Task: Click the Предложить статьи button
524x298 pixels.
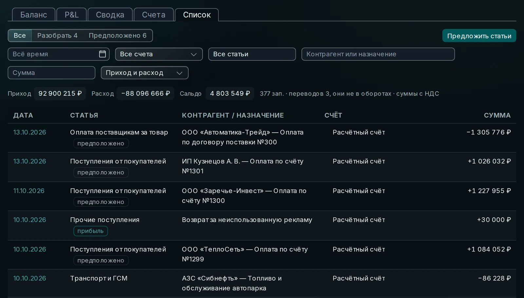Action: 479,36
